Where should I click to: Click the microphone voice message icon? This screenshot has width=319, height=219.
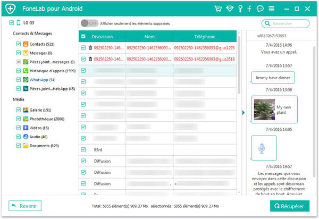point(262,149)
